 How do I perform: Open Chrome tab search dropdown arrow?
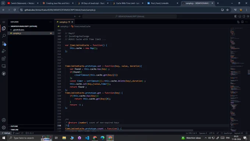[3, 3]
